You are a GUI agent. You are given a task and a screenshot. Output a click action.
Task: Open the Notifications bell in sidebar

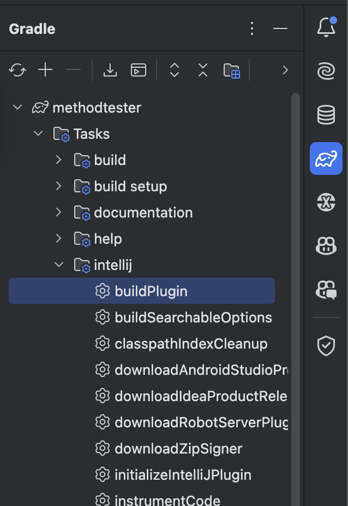(326, 28)
